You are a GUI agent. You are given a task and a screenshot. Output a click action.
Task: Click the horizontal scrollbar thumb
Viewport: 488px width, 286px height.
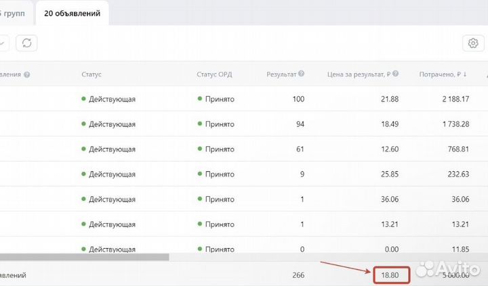tap(84, 257)
